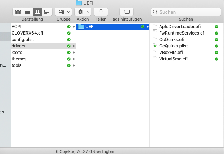Viewport: 224px width, 154px height.
Task: Select VBoxHfs.efi file
Action: point(171,53)
